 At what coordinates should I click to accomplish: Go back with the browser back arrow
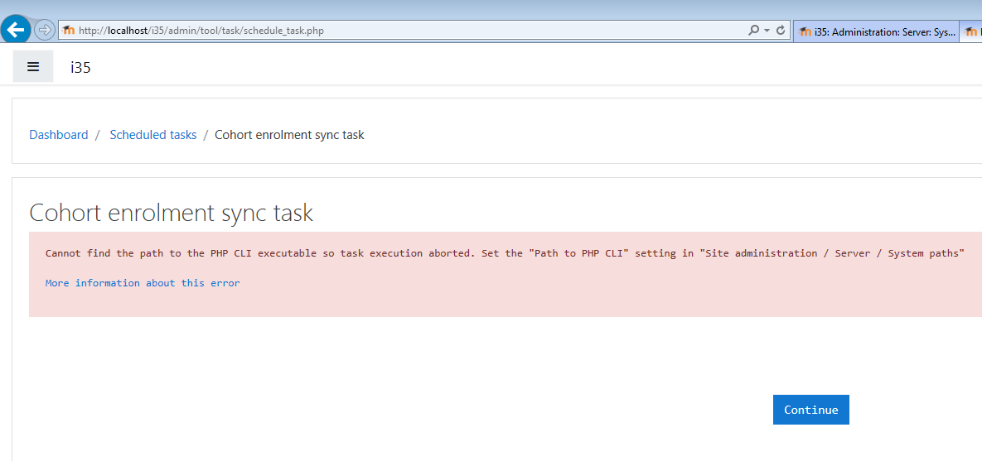pyautogui.click(x=16, y=30)
